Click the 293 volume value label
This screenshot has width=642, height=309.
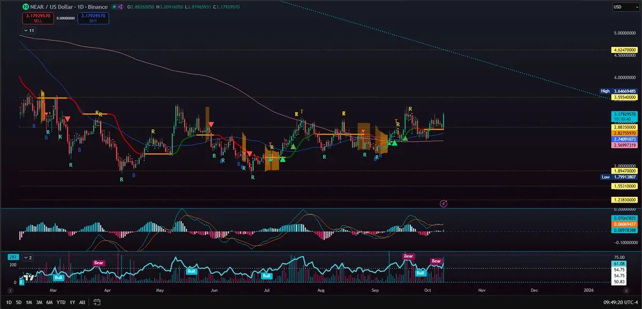click(x=13, y=257)
